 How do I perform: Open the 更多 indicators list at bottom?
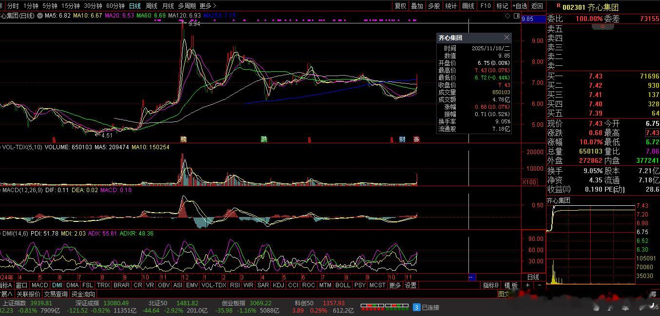tap(395, 285)
